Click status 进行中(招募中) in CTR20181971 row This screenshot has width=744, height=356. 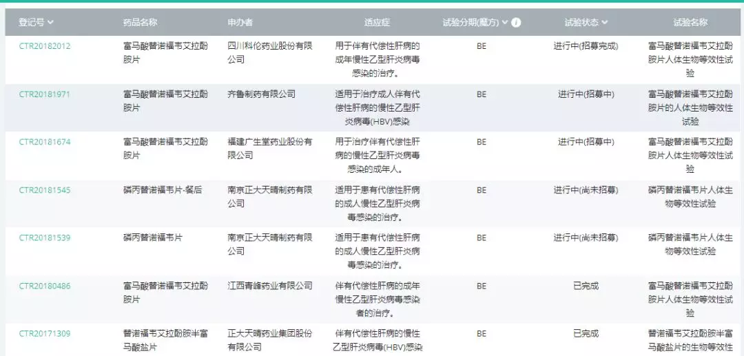pos(586,94)
